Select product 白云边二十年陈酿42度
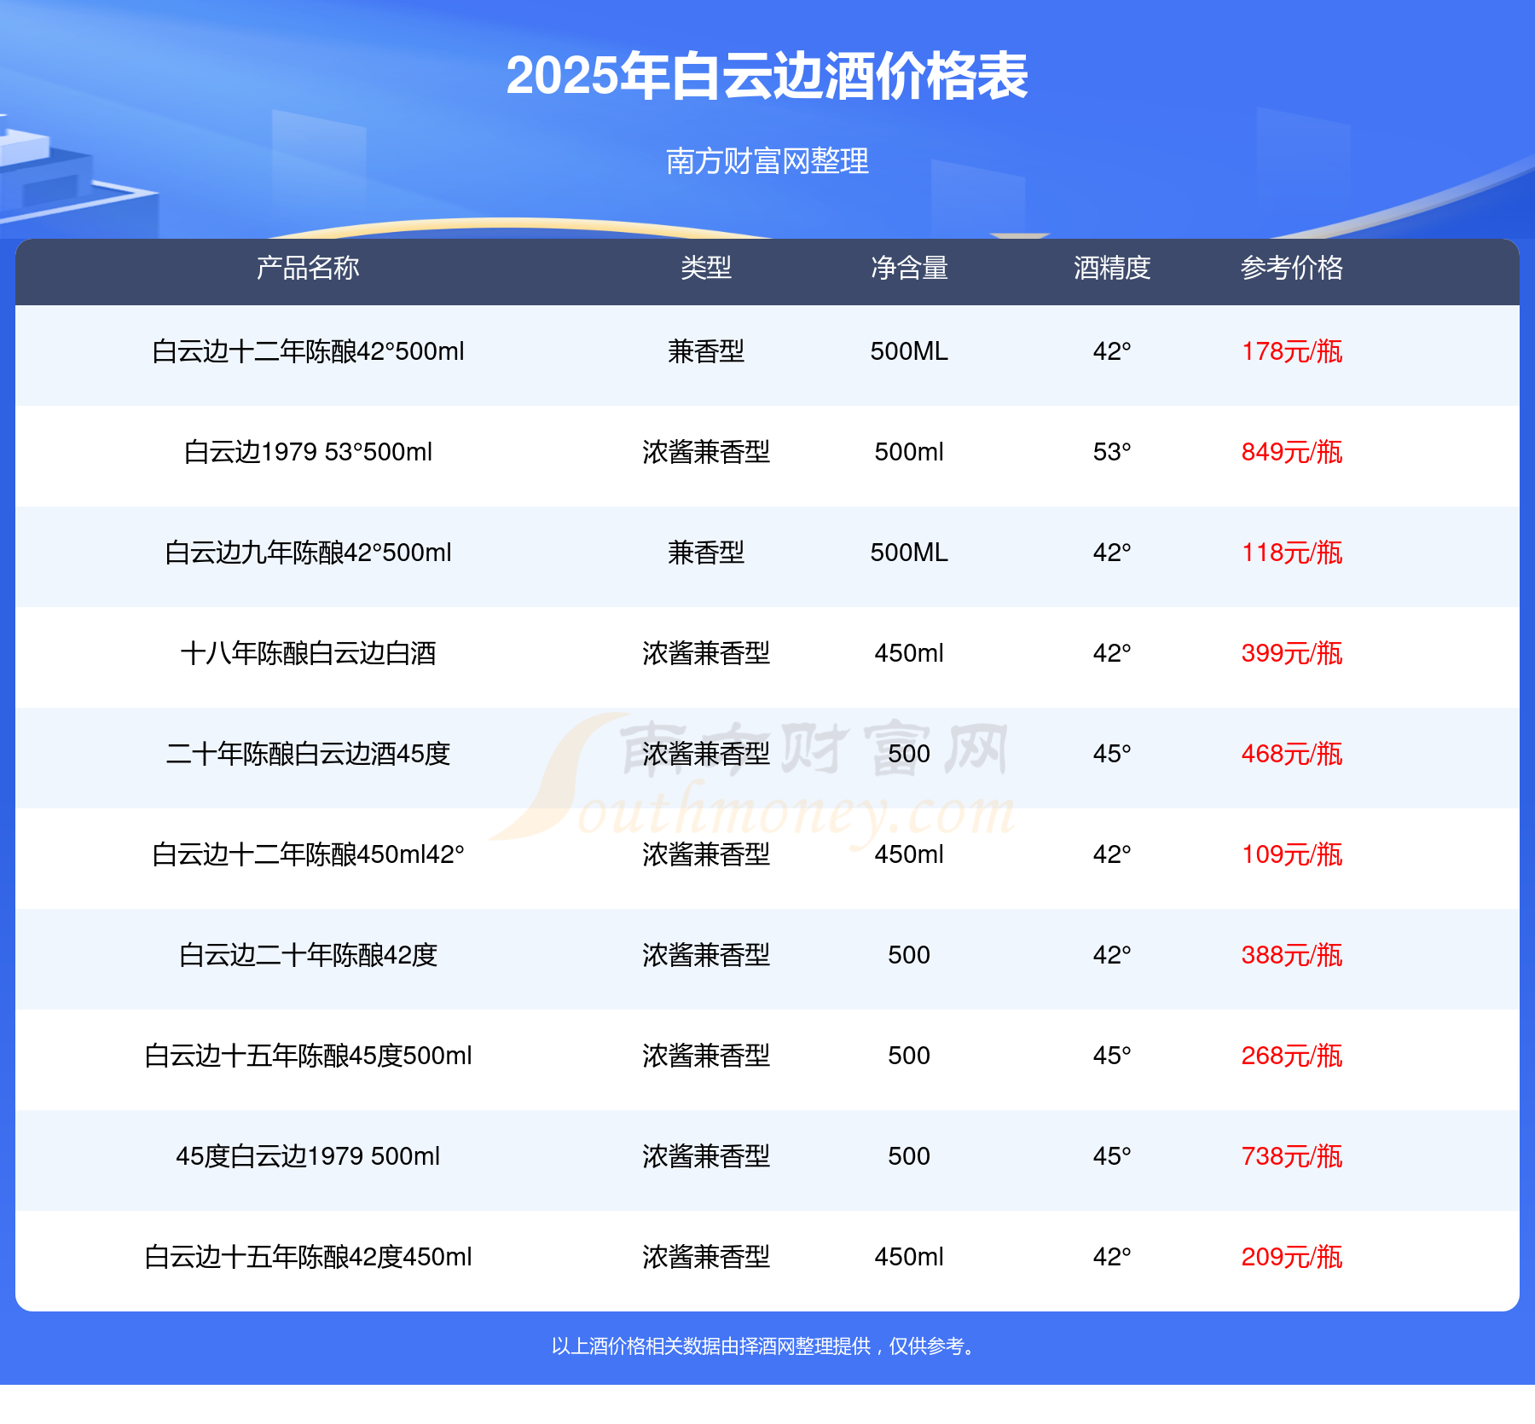The height and width of the screenshot is (1424, 1535). pyautogui.click(x=308, y=955)
